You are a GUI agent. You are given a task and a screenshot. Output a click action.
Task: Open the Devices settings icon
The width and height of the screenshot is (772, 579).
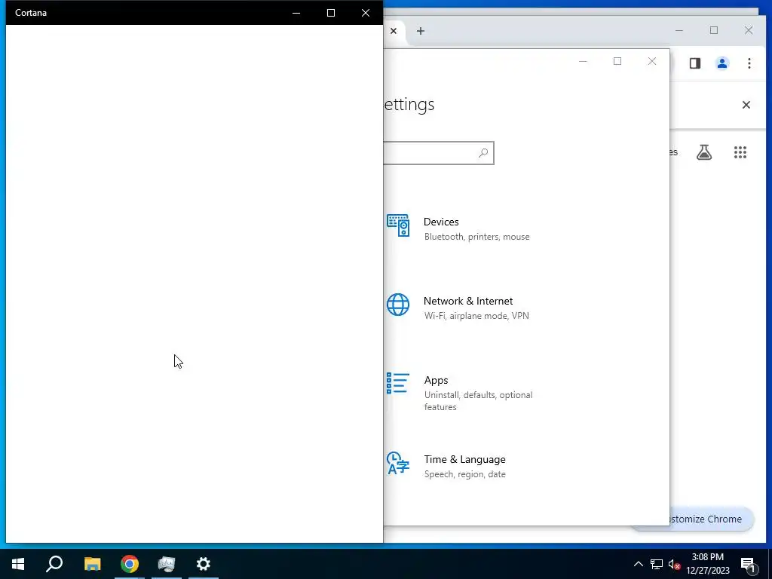click(x=398, y=225)
